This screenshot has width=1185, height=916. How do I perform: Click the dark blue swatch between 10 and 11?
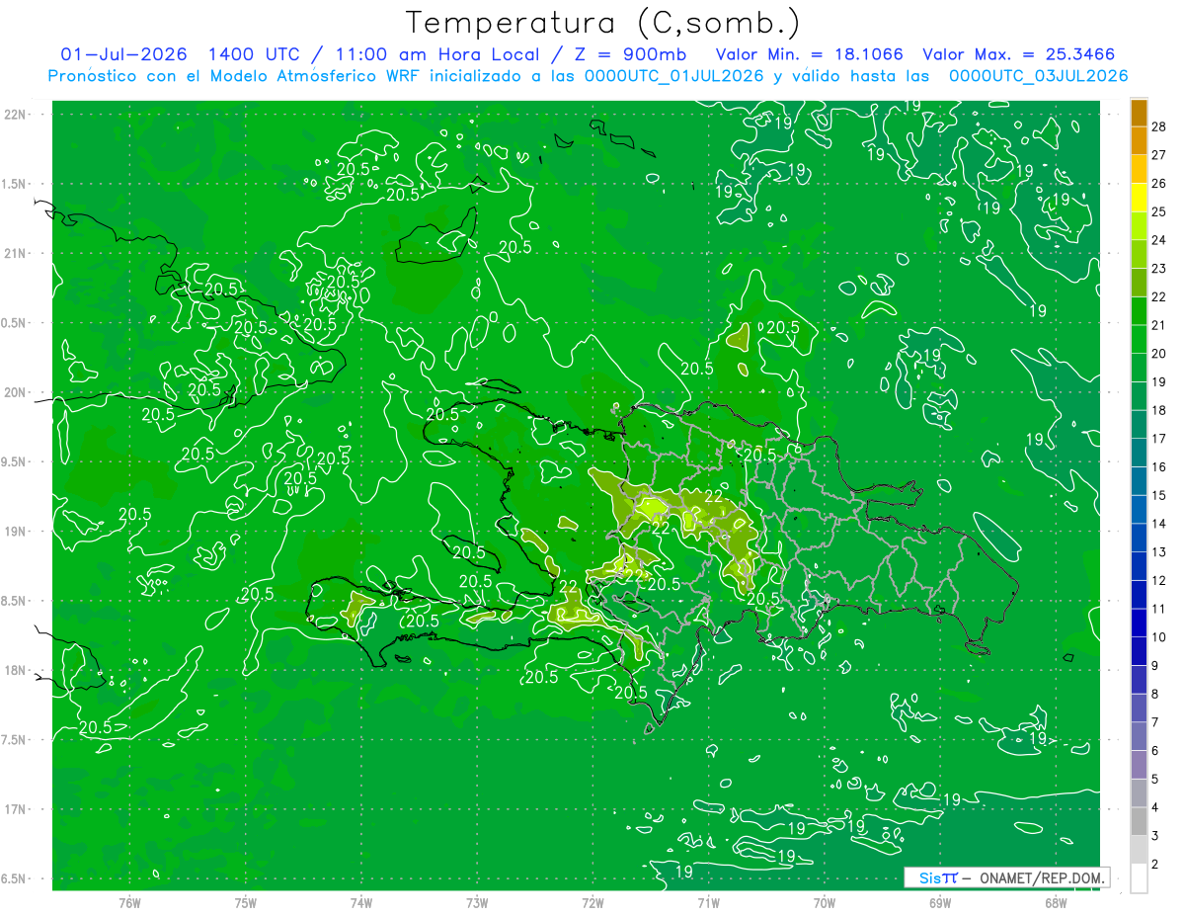pyautogui.click(x=1139, y=624)
